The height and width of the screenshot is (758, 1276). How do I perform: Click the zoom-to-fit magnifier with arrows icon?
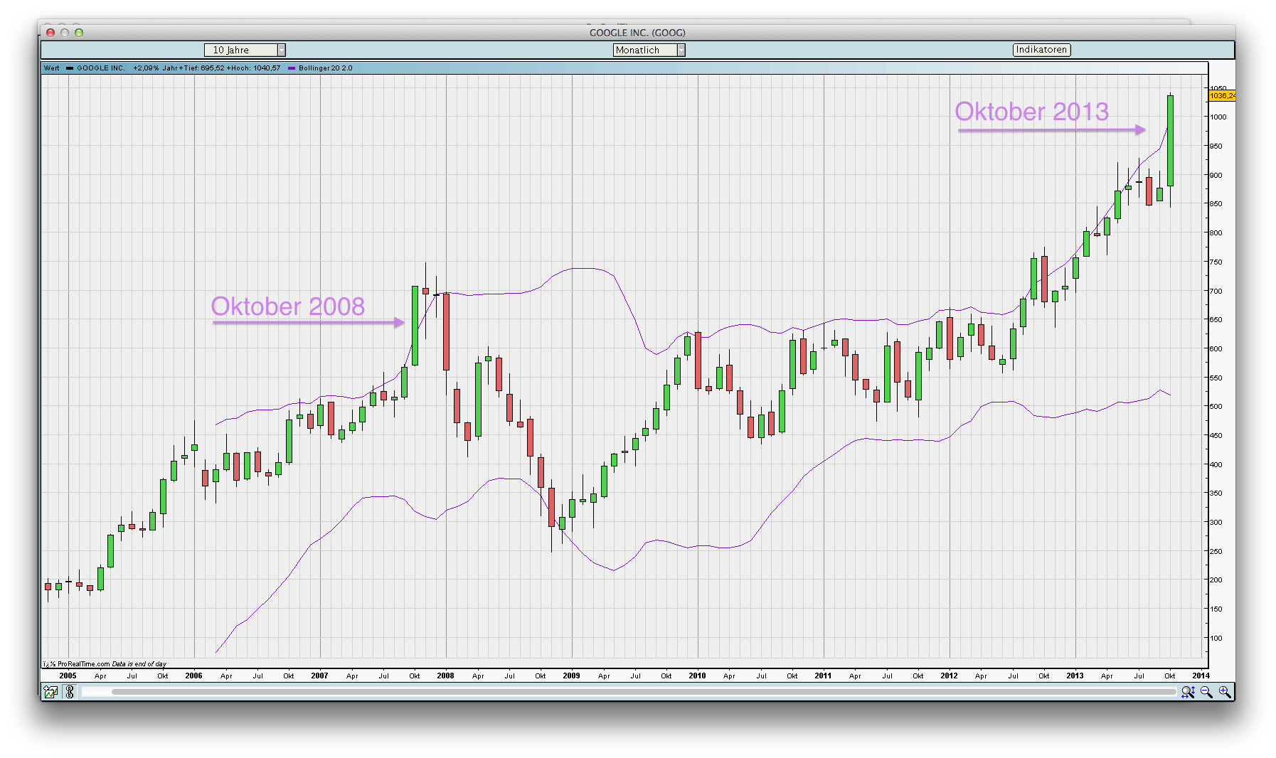point(1188,692)
